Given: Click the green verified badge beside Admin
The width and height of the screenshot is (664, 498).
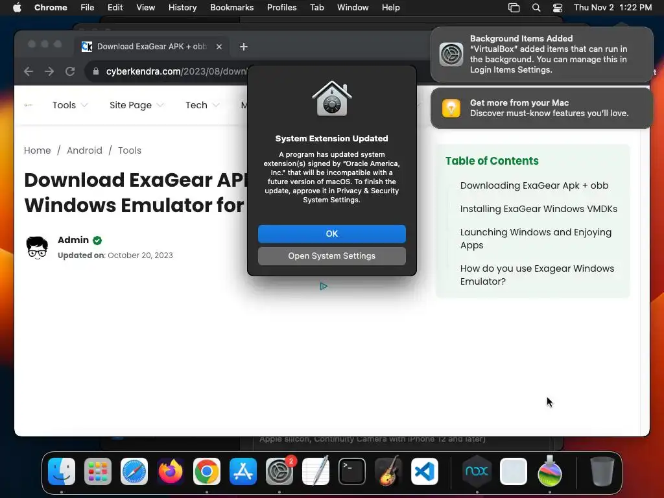Looking at the screenshot, I should tap(97, 241).
